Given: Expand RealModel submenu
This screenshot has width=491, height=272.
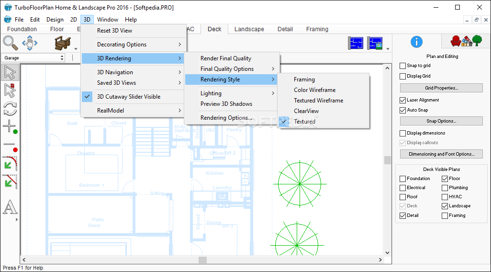Looking at the screenshot, I should click(x=134, y=110).
